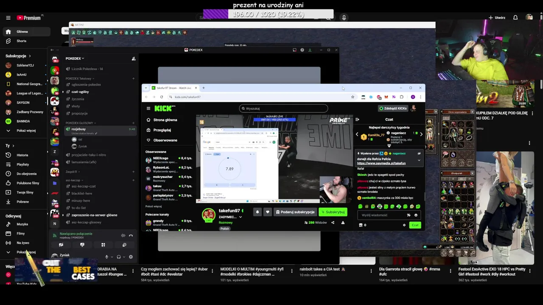Screen dimensions: 543x305
Task: Toggle takefun97 follow heart button
Action: [x=267, y=212]
